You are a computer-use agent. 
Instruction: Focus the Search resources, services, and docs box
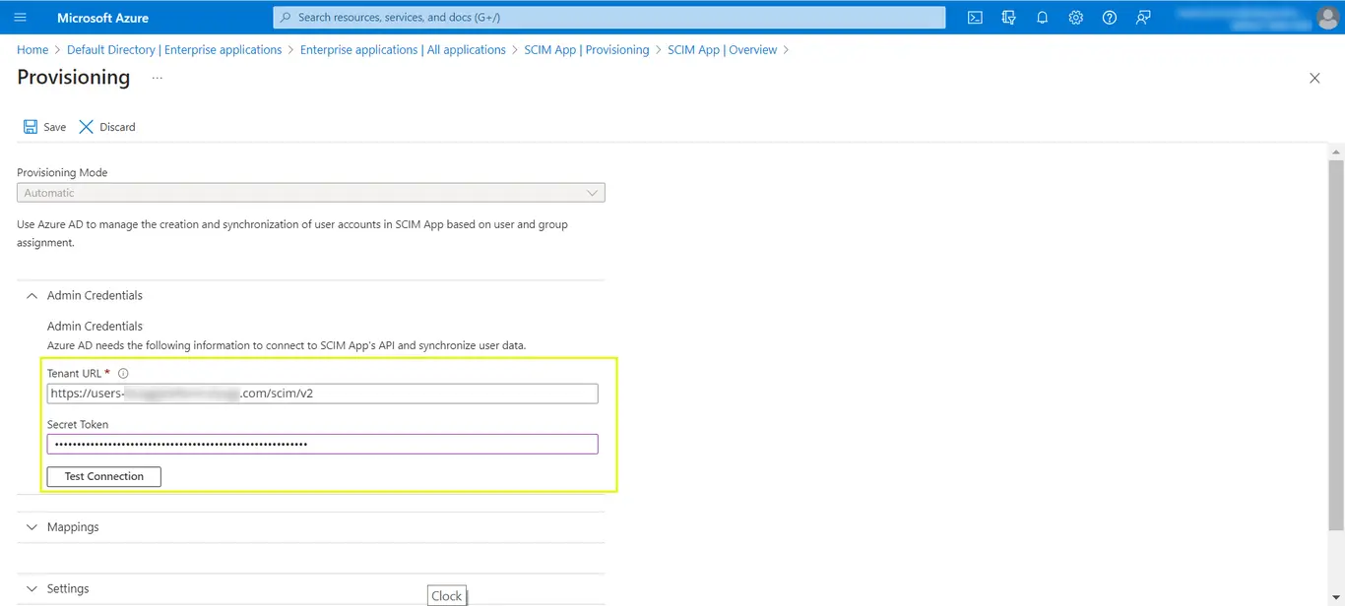[x=608, y=18]
